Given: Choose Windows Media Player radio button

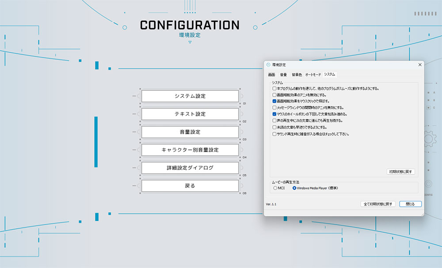Looking at the screenshot, I should pos(294,188).
